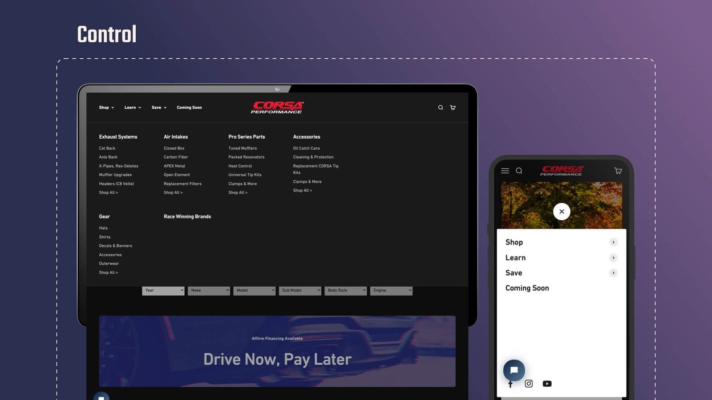Viewport: 712px width, 400px height.
Task: Open the Learn menu in desktop nav
Action: click(x=133, y=108)
